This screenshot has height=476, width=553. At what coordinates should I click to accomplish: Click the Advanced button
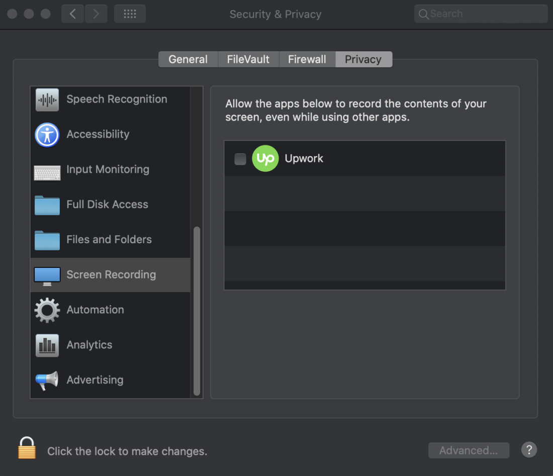[x=469, y=450]
